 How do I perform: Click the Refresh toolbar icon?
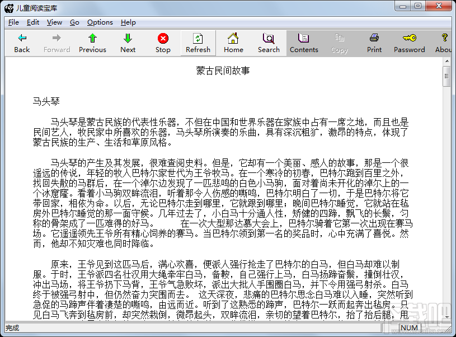[198, 38]
